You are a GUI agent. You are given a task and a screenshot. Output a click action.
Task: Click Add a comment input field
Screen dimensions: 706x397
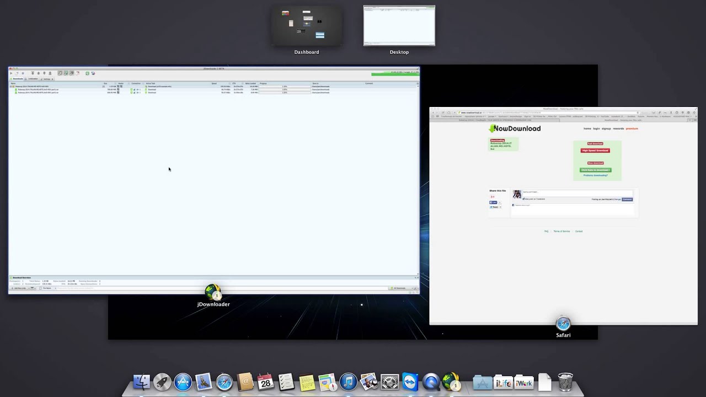click(x=577, y=194)
